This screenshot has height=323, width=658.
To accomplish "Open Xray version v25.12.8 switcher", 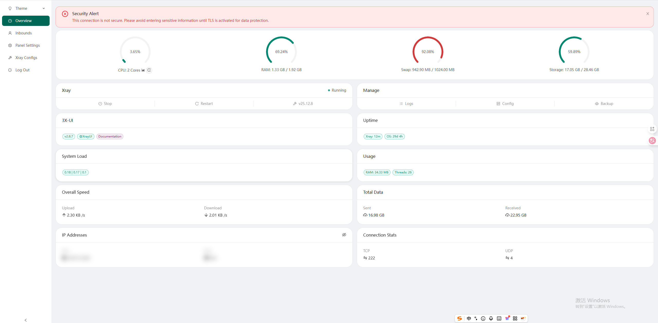I will pyautogui.click(x=303, y=104).
